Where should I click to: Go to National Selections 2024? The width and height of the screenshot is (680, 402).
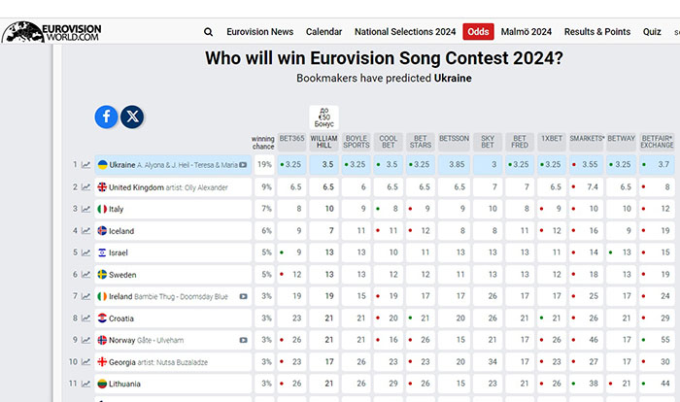[404, 31]
